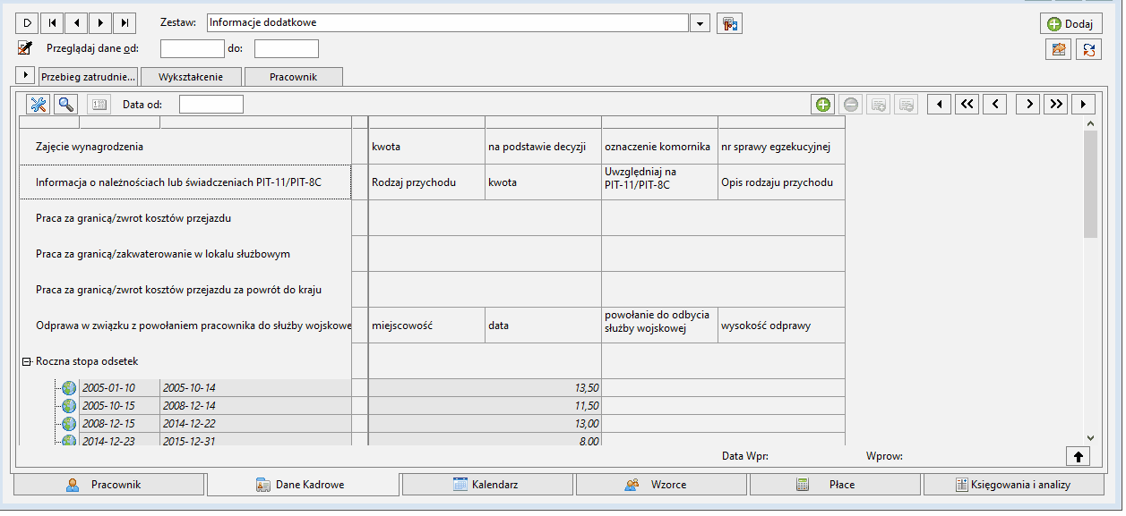This screenshot has width=1126, height=516.
Task: Click the vertical scrollbar thumb
Action: pyautogui.click(x=1090, y=183)
